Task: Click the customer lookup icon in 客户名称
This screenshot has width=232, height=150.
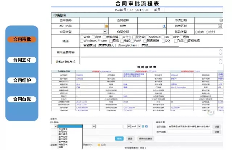Action: pyautogui.click(x=106, y=26)
